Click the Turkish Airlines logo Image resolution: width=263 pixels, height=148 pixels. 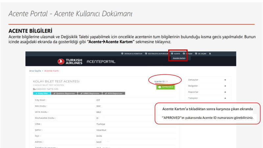[70, 62]
